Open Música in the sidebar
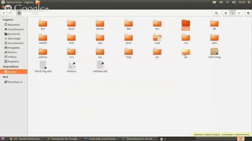 (14, 52)
